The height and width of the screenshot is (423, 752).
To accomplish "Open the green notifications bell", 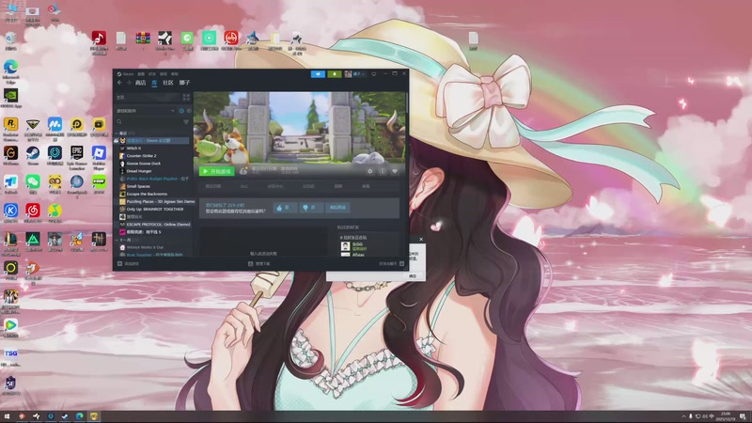I will (x=335, y=74).
